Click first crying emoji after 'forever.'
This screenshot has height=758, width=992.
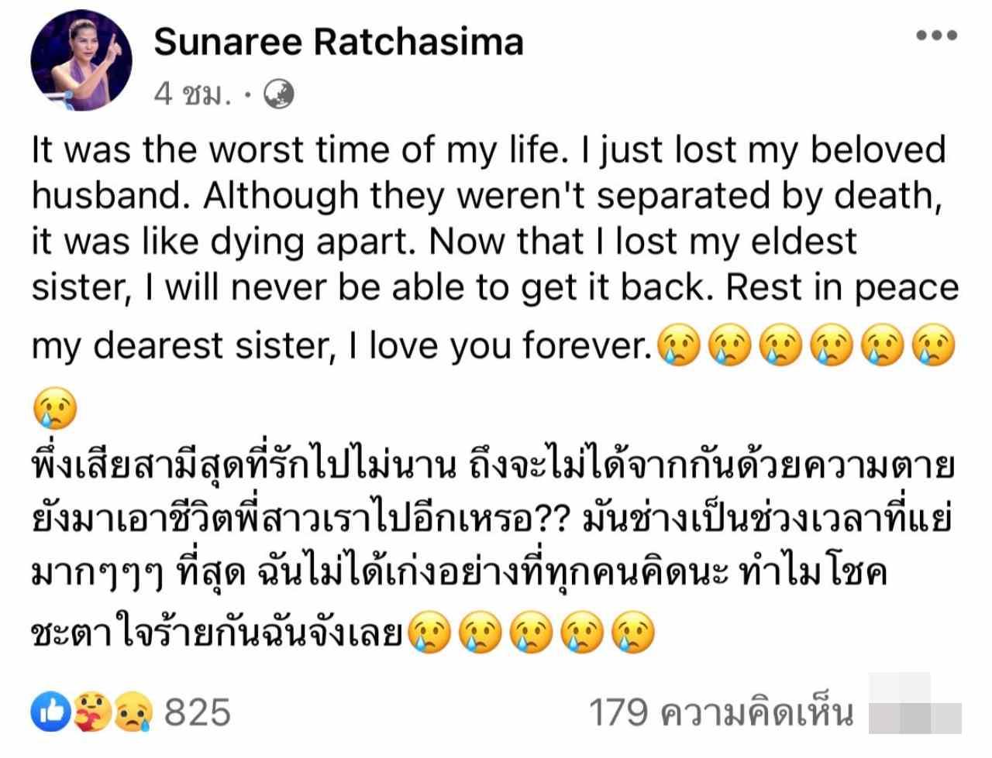678,348
